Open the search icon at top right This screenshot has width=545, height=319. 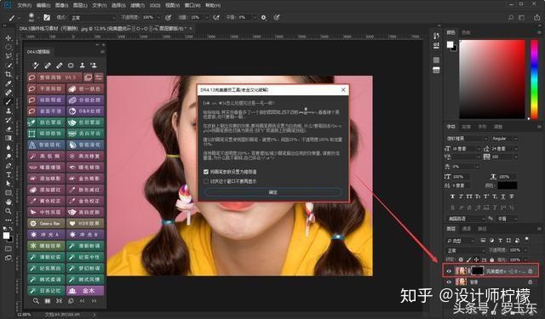click(x=511, y=17)
